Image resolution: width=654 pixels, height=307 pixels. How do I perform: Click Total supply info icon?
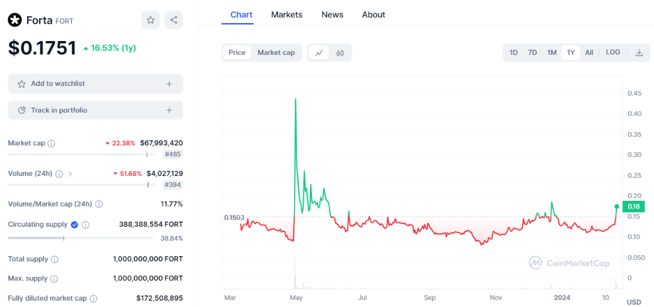(54, 260)
